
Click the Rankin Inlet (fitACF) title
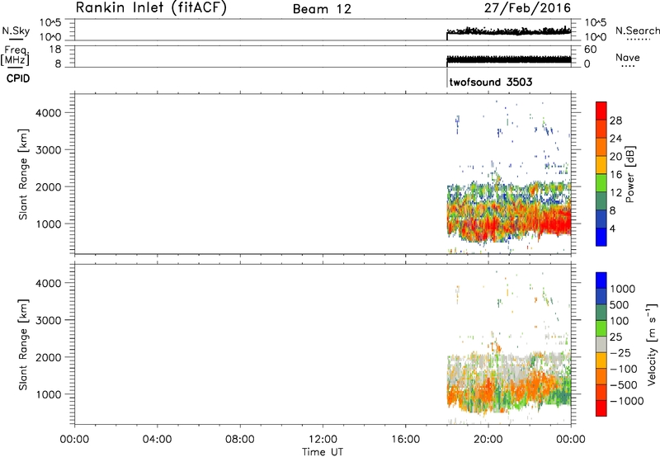coord(151,7)
